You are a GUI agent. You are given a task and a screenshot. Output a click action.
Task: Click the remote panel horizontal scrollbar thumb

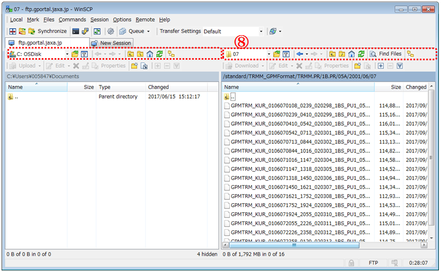click(294, 245)
